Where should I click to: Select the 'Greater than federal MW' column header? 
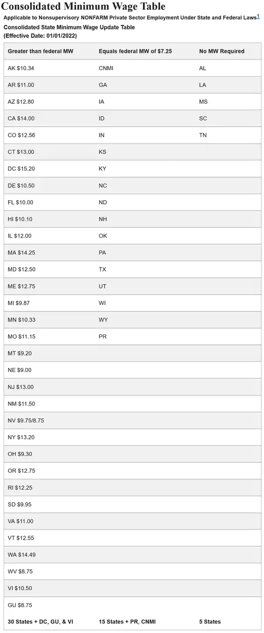[40, 51]
